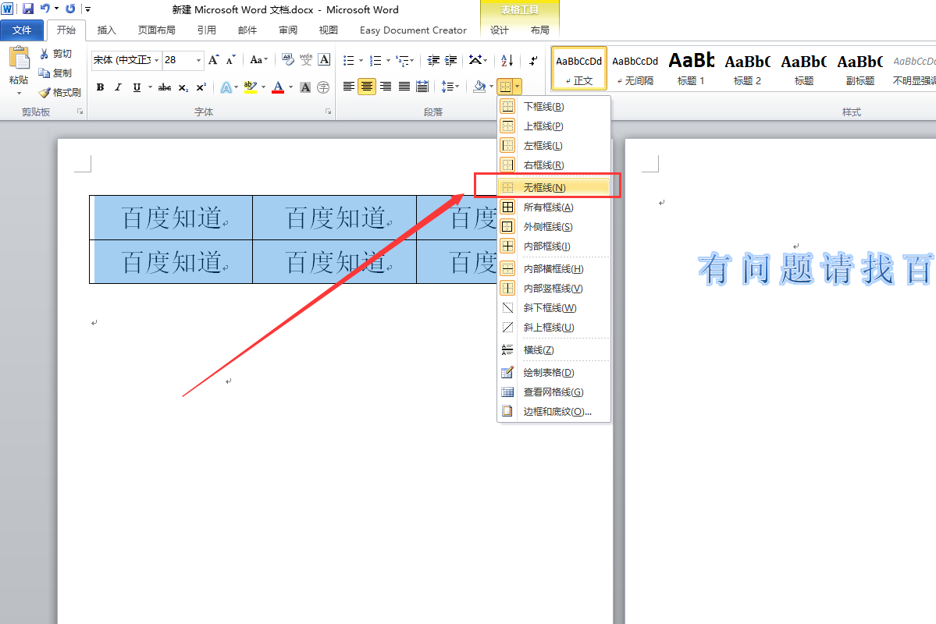Expand the bullets list dropdown arrow
This screenshot has width=936, height=624.
point(361,60)
